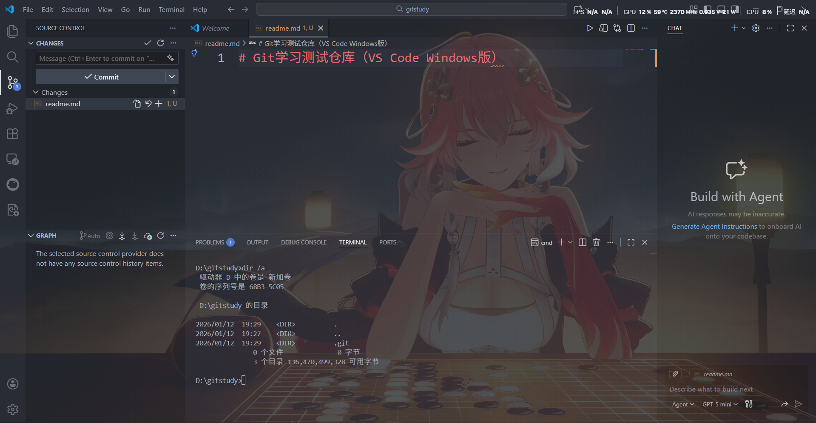Discard changes for readme.md

tap(148, 104)
